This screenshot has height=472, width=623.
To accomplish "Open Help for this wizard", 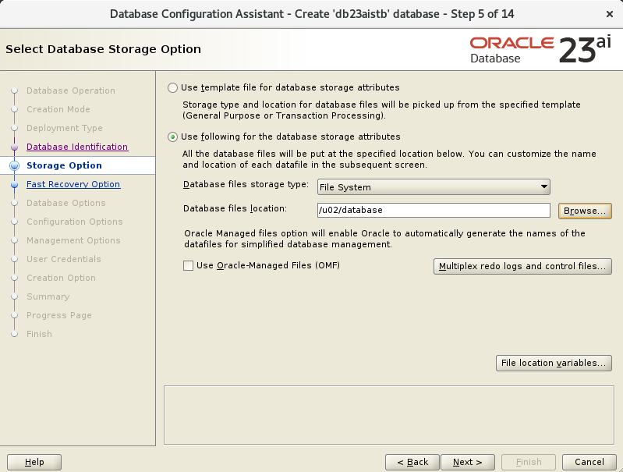I will click(34, 462).
